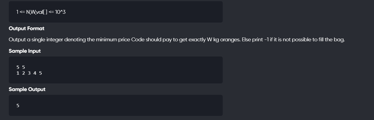374x120 pixels.
Task: Click the "Sample Output" heading
Action: [x=27, y=89]
